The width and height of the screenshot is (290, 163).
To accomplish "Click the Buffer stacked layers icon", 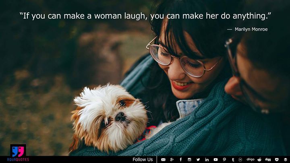I will point(286,159).
